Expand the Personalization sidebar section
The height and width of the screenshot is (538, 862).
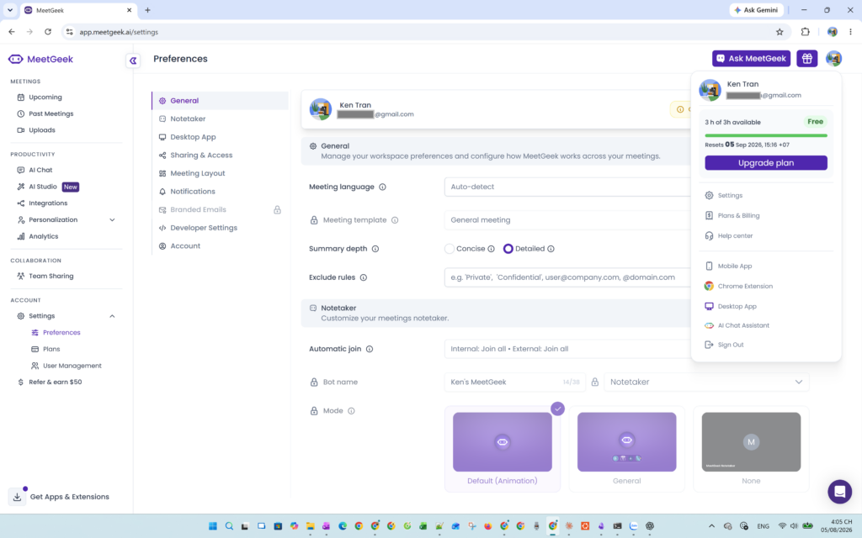pyautogui.click(x=112, y=220)
